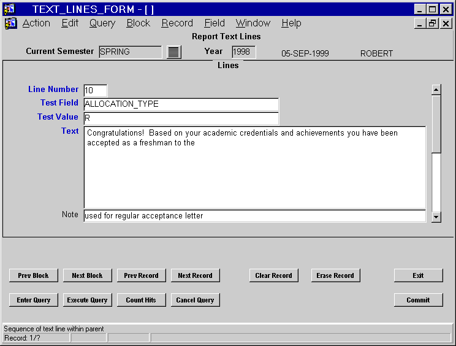Open the semester list-of-values icon
This screenshot has width=456, height=346.
pos(174,52)
